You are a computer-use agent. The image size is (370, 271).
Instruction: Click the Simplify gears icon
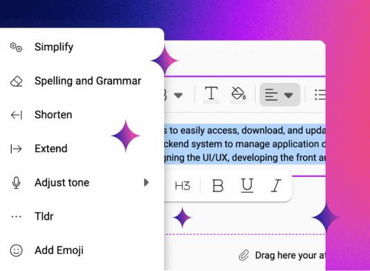click(x=16, y=47)
